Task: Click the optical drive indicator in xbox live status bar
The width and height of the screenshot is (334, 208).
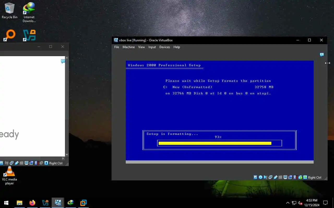Action: [x=260, y=177]
